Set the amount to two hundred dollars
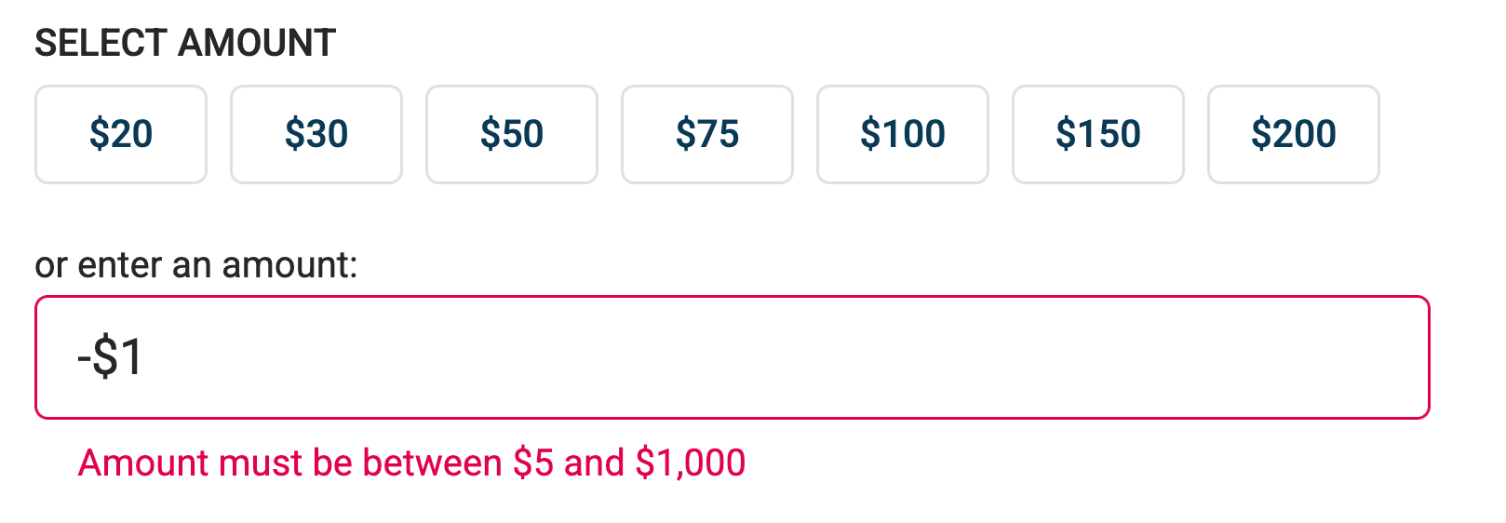The image size is (1506, 523). [1294, 135]
